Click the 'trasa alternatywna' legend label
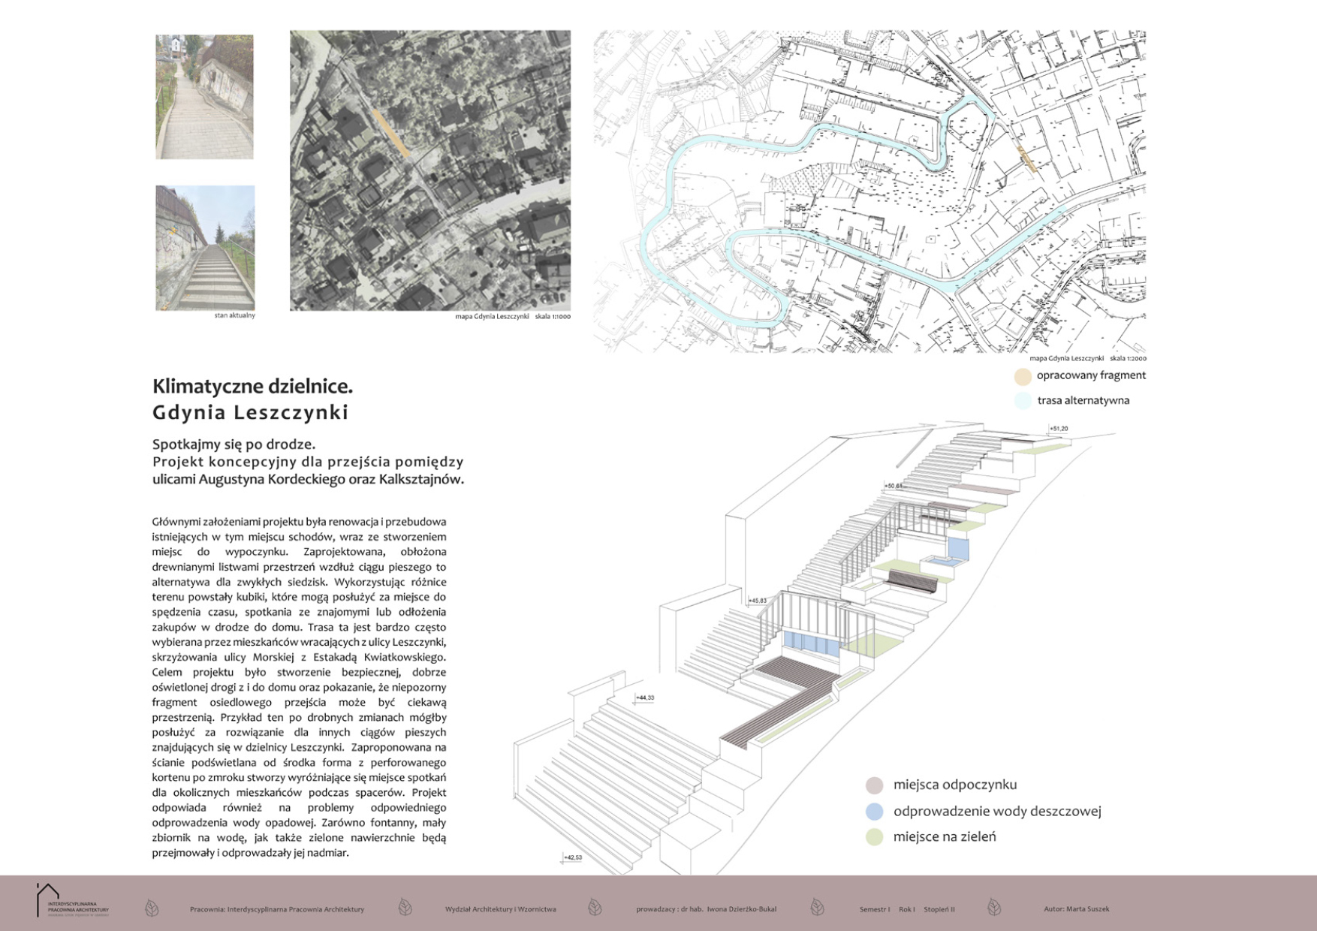The width and height of the screenshot is (1317, 931). pos(1083,400)
